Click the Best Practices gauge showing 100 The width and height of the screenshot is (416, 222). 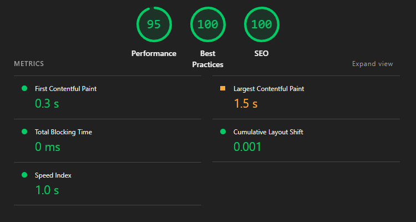pos(208,24)
